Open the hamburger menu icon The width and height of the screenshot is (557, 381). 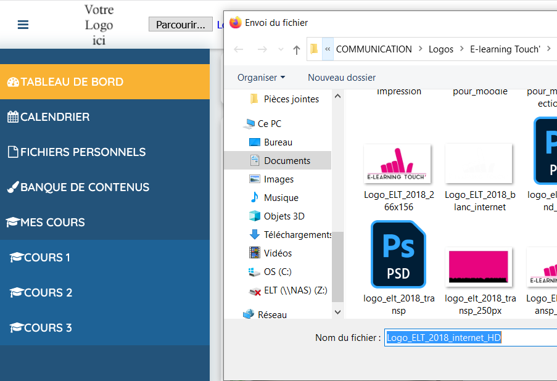point(23,25)
